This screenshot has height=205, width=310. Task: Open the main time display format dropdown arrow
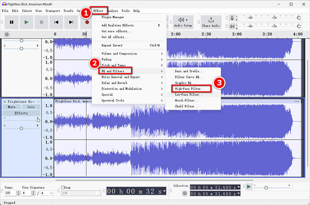[x=164, y=191]
